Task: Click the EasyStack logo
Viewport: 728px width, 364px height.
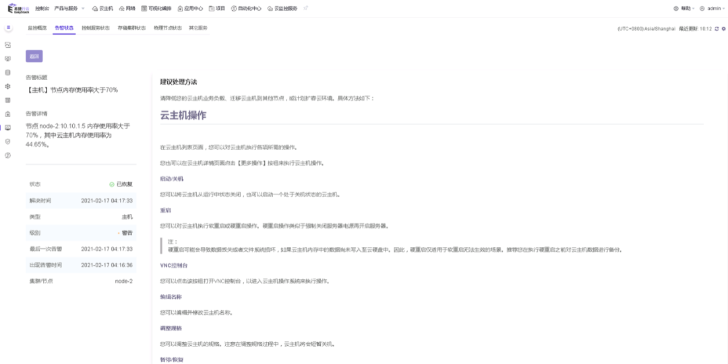Action: (19, 8)
